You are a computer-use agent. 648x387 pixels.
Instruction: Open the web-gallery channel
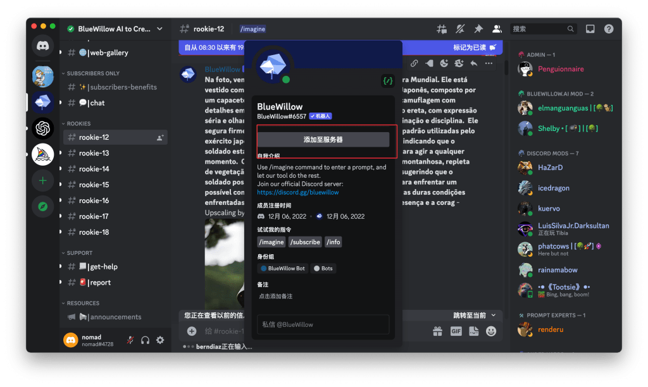click(x=115, y=52)
